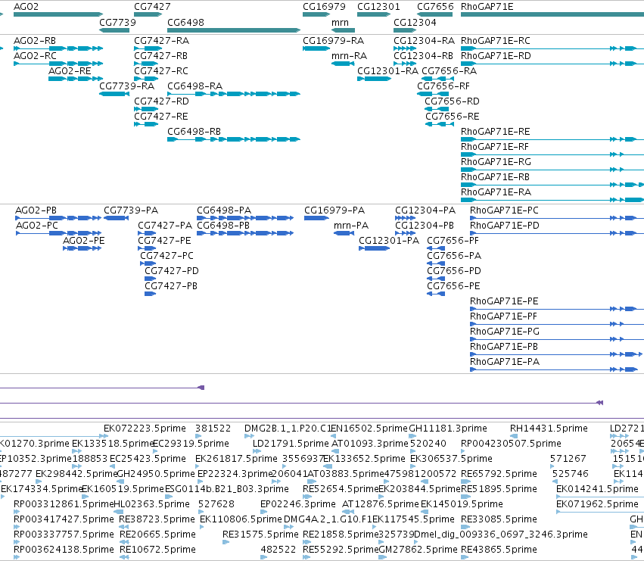Select EST RE38723.5prime
Screen dimensions: 644x561
point(157,519)
